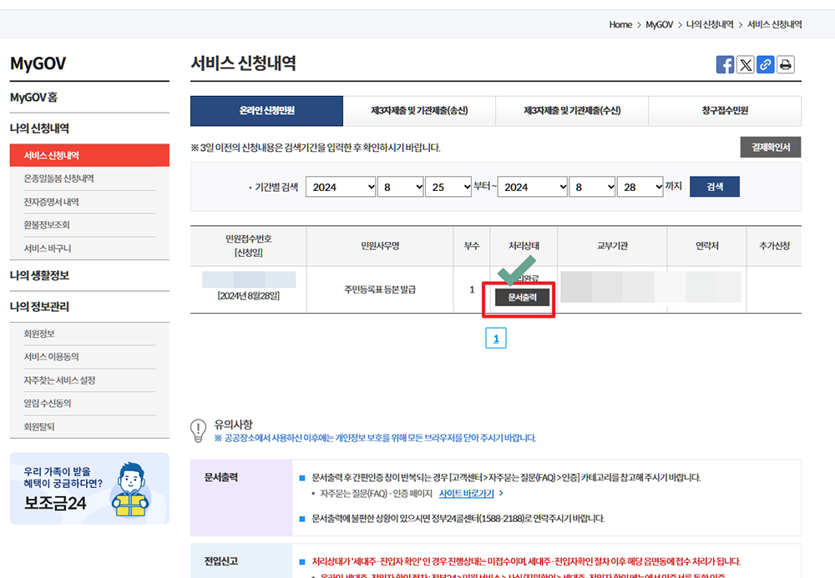Click the 검색 search button
The image size is (835, 578).
coord(714,186)
